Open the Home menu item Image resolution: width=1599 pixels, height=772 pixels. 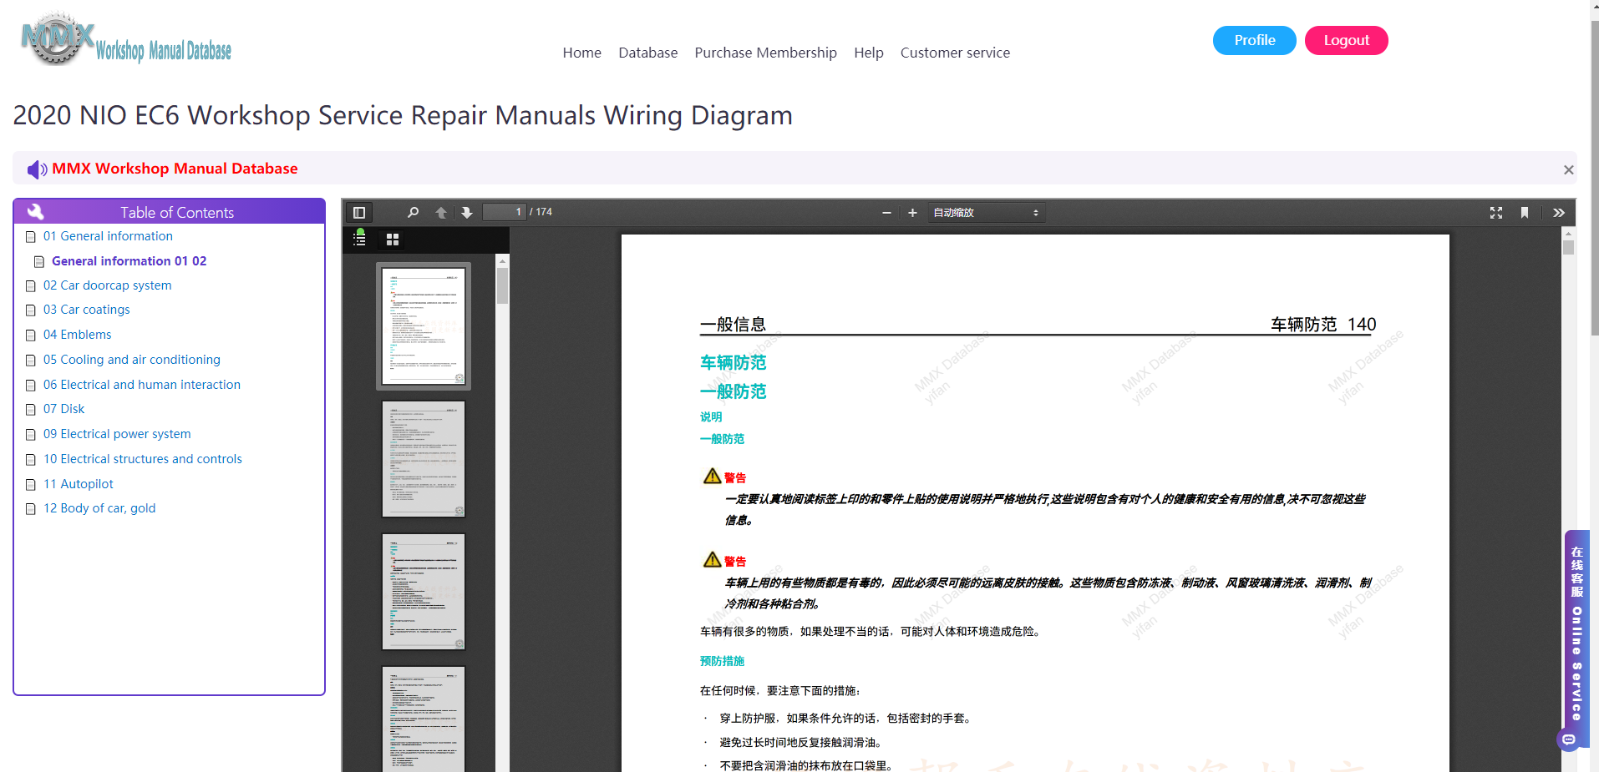(x=582, y=53)
